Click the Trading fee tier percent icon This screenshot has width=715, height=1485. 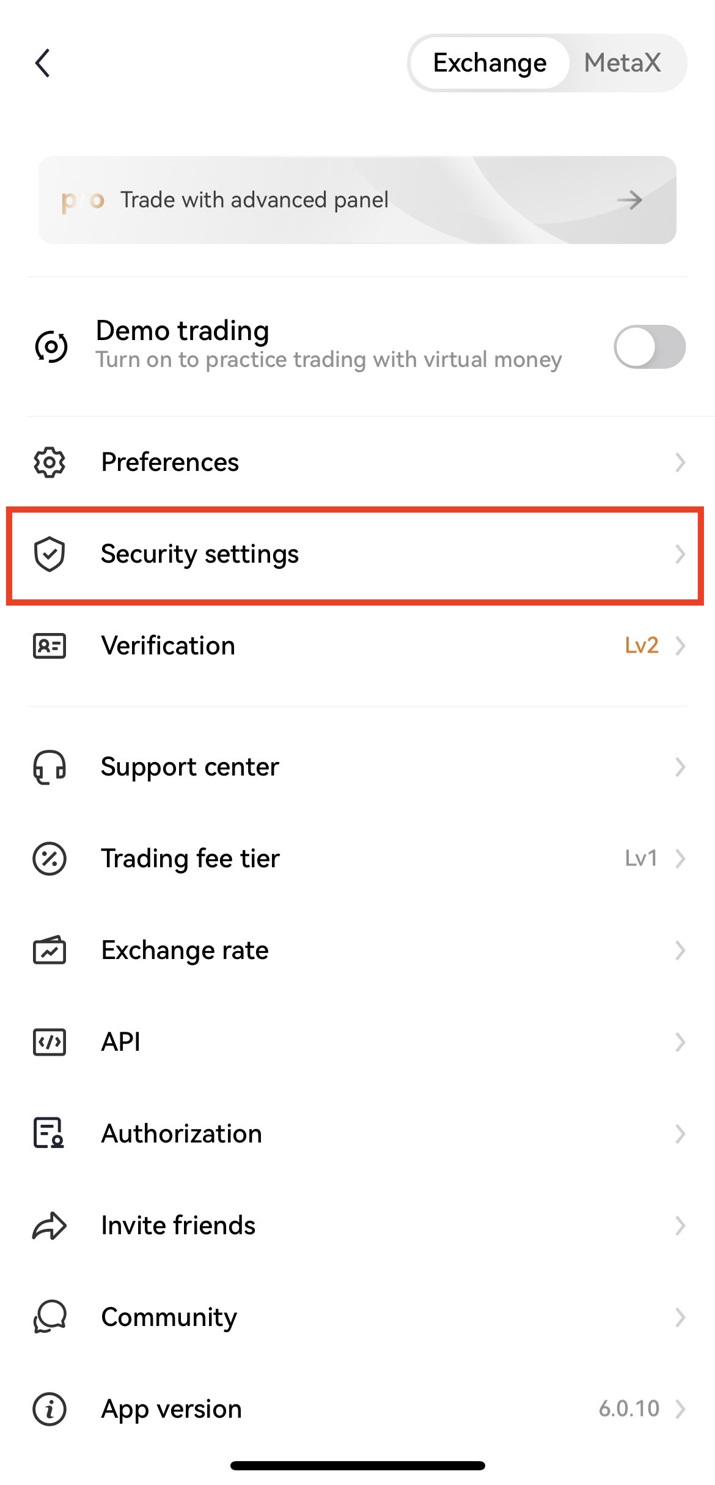(50, 859)
